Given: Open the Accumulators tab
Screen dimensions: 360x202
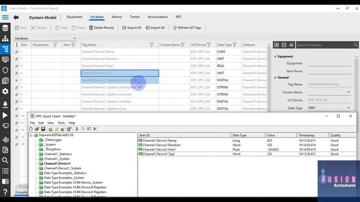Looking at the screenshot, I should [x=157, y=17].
